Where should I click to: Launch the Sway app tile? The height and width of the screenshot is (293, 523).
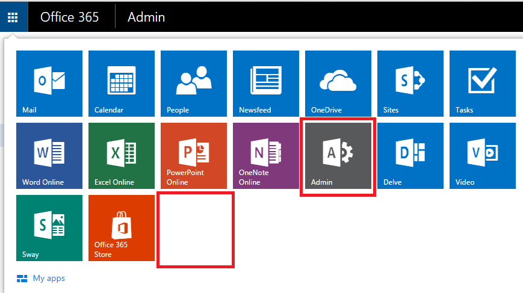[x=49, y=228]
